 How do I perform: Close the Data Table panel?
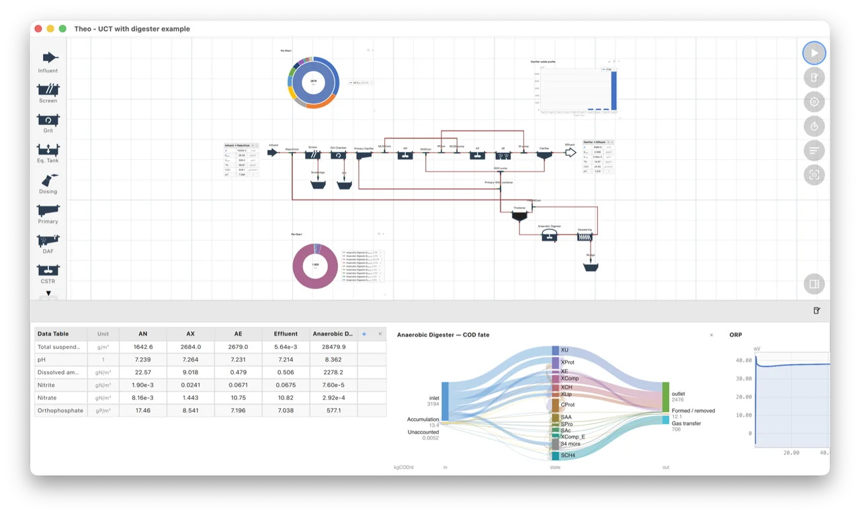[x=380, y=334]
